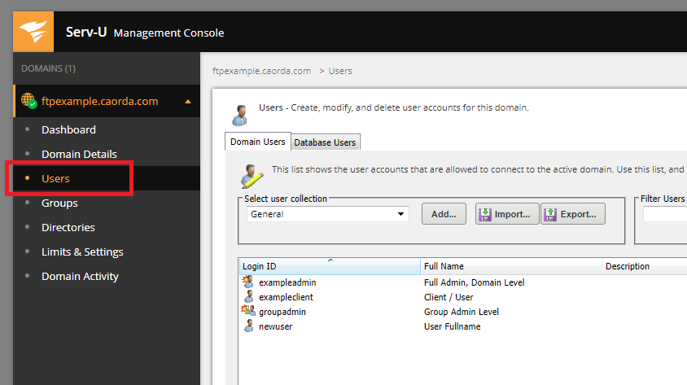Viewport: 687px width, 385px height.
Task: Click the user-with-pencil icon above collection
Action: point(252,176)
